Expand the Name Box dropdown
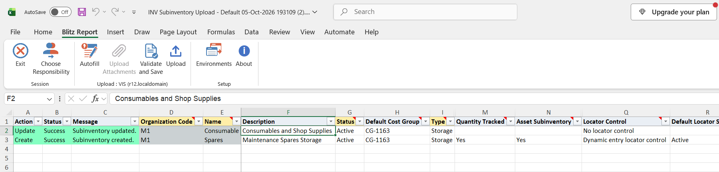This screenshot has width=719, height=172. [x=49, y=99]
